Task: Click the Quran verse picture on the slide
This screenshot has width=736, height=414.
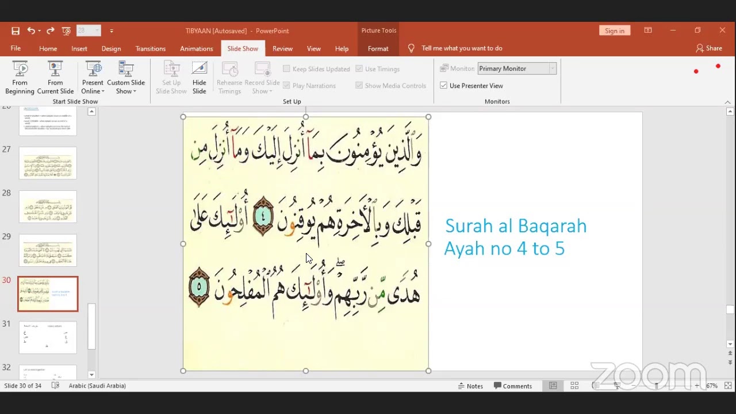Action: [x=305, y=243]
